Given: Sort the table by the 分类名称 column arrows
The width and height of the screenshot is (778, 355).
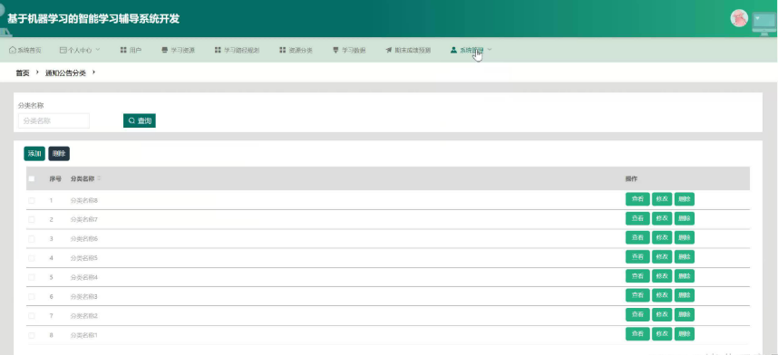Looking at the screenshot, I should pyautogui.click(x=99, y=178).
